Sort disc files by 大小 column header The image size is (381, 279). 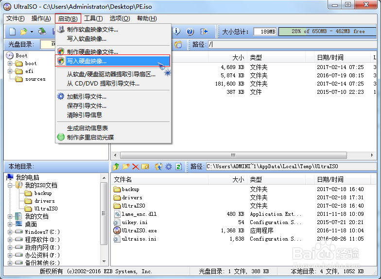227,57
